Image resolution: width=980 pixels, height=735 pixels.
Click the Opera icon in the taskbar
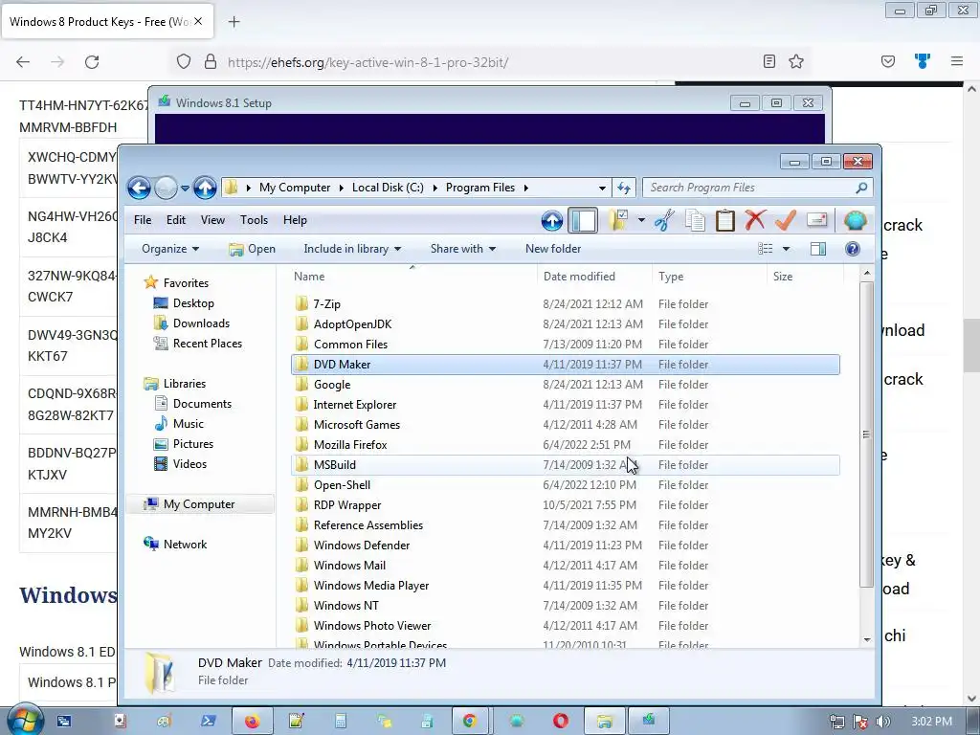[561, 721]
